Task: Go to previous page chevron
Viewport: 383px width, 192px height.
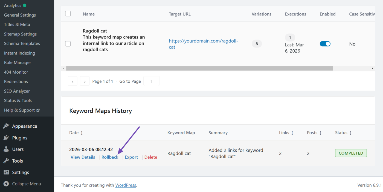Action: click(72, 81)
